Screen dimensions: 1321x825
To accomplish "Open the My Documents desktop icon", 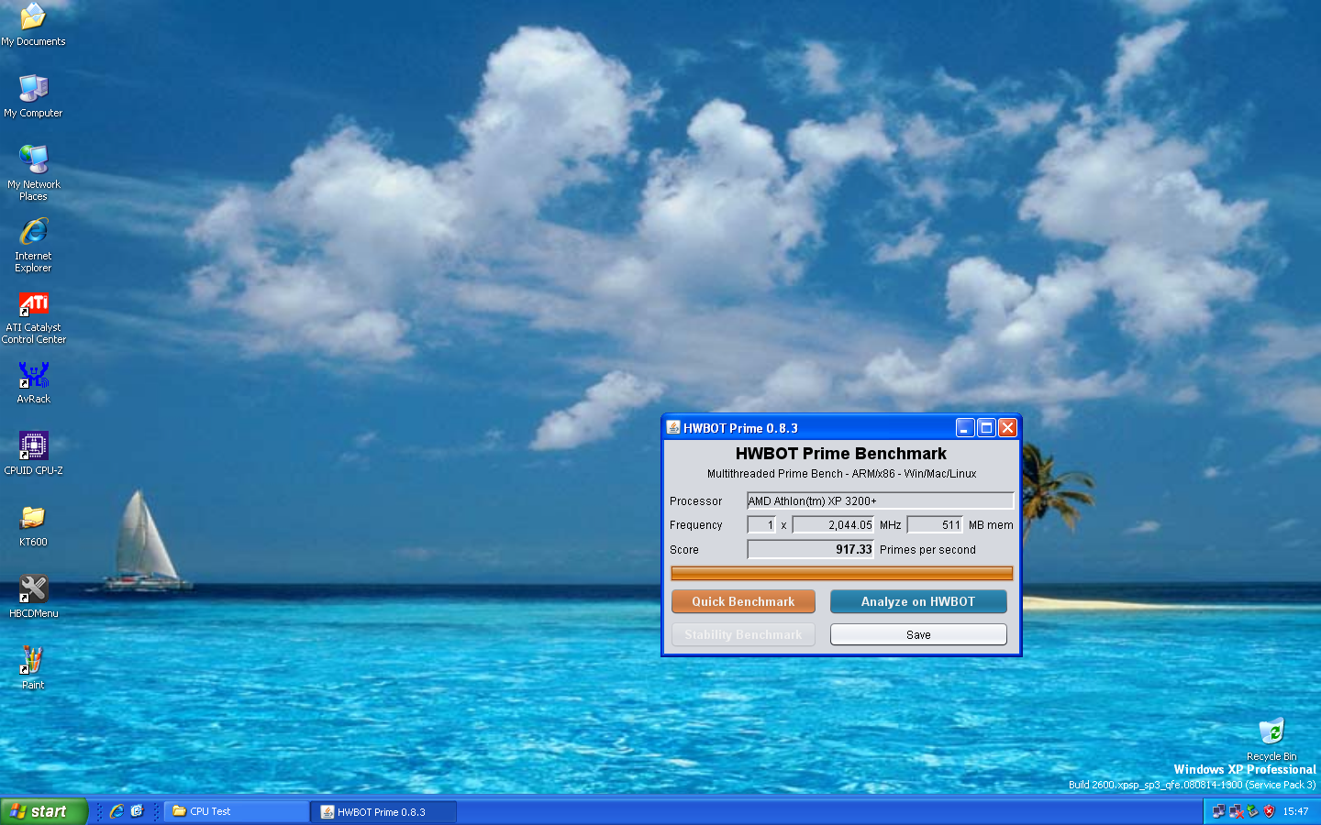I will pyautogui.click(x=33, y=24).
